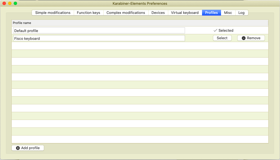
Task: Click the Profile name column header
Action: pos(140,23)
